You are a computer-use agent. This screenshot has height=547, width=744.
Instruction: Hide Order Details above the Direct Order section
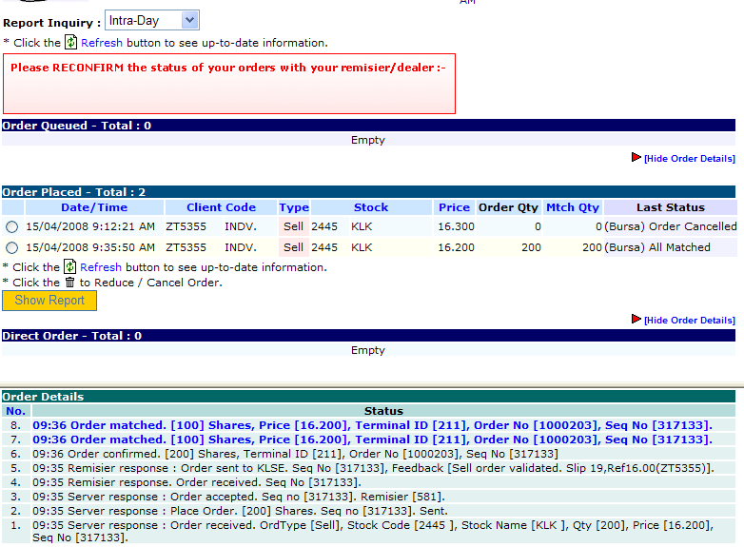coord(690,321)
